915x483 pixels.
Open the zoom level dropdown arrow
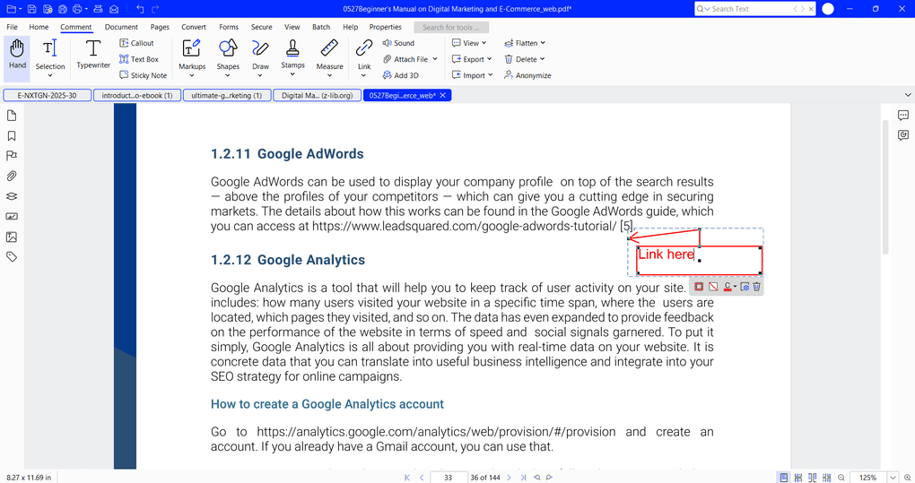pos(893,477)
